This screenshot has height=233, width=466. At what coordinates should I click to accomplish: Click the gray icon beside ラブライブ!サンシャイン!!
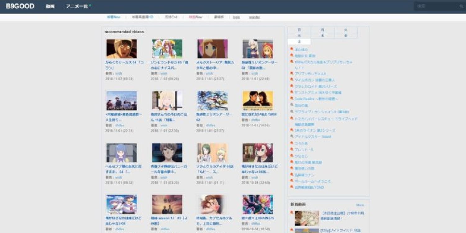click(x=292, y=112)
